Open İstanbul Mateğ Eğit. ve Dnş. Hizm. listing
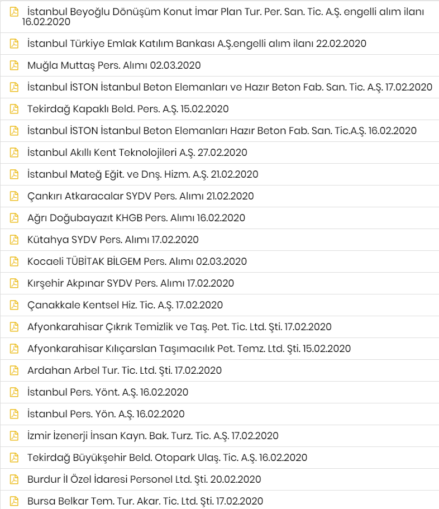The image size is (439, 509). click(x=143, y=174)
